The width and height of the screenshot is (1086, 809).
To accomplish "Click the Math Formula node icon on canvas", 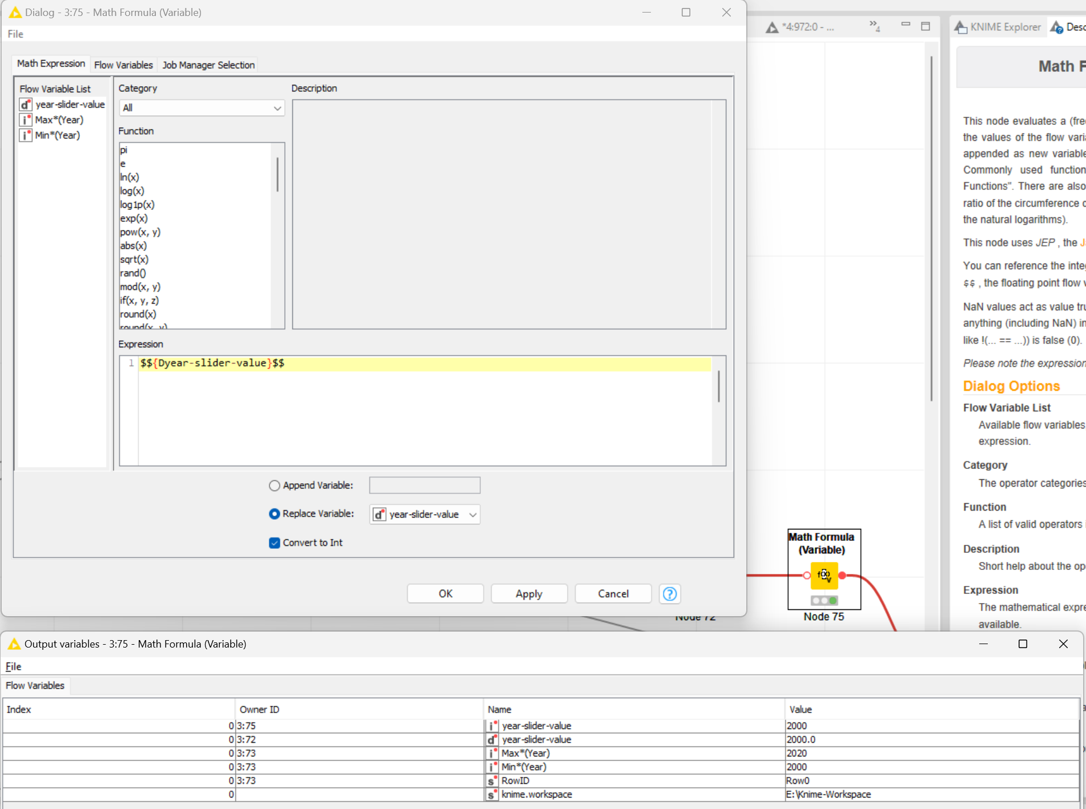I will point(824,575).
